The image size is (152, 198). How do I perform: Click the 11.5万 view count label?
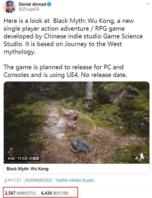[x=28, y=158]
